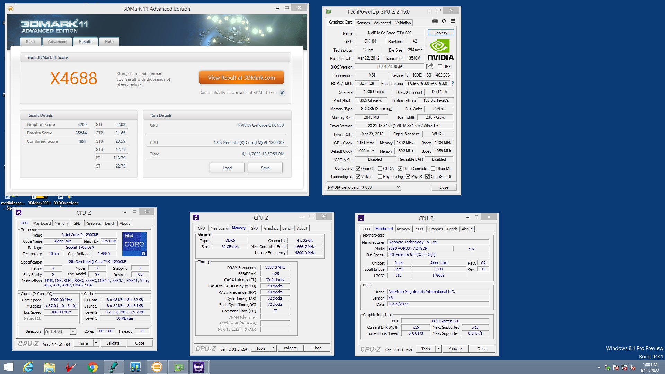
Task: Open the Help tab in 3DMark 11
Action: [x=109, y=42]
